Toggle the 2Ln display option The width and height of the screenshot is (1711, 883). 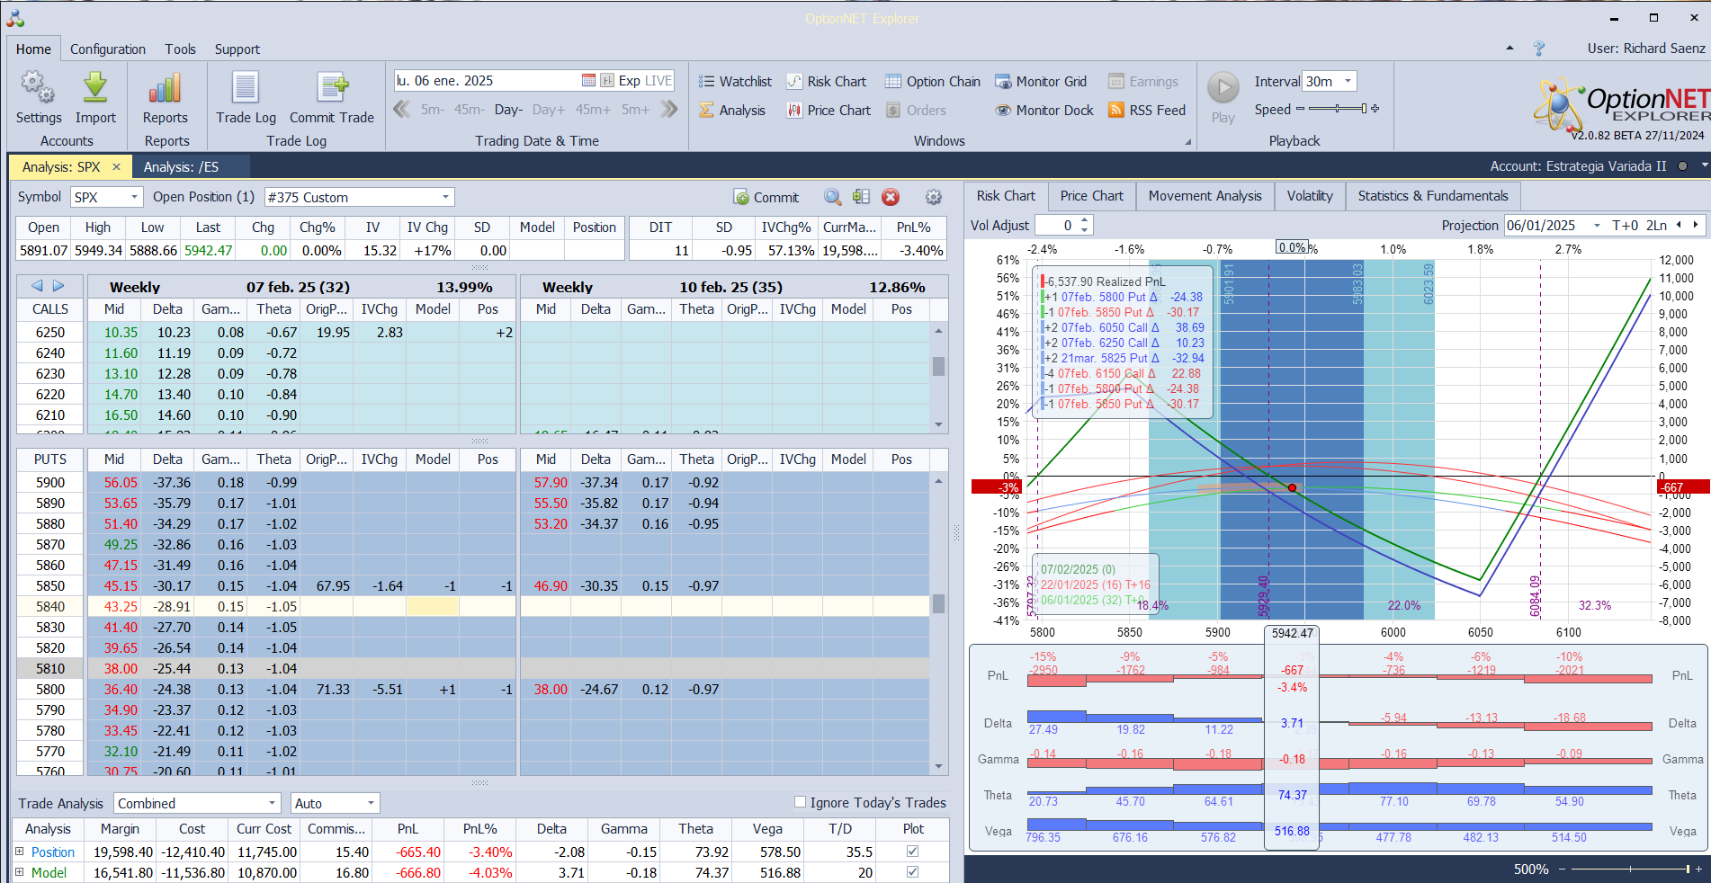[x=1656, y=226]
